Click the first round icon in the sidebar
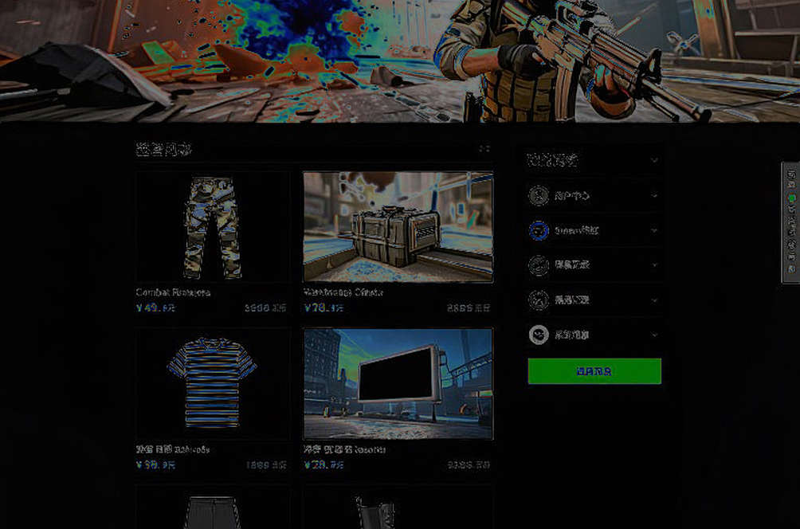 point(539,195)
